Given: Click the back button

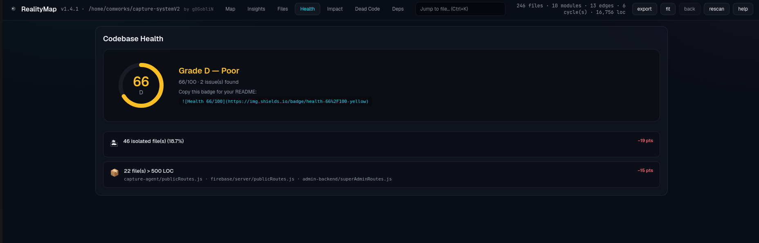Looking at the screenshot, I should point(689,9).
